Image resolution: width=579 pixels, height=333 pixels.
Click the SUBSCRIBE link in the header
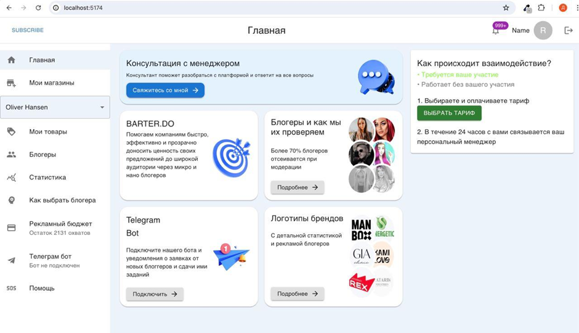pyautogui.click(x=28, y=30)
